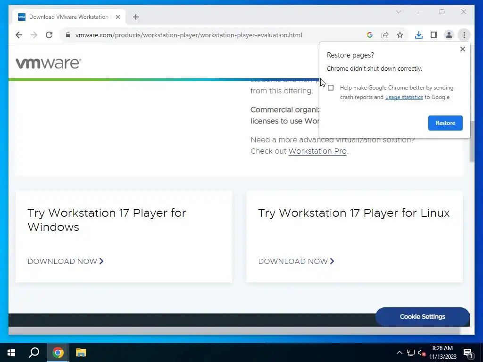Image resolution: width=483 pixels, height=362 pixels.
Task: Open Cookie Settings
Action: tap(422, 317)
